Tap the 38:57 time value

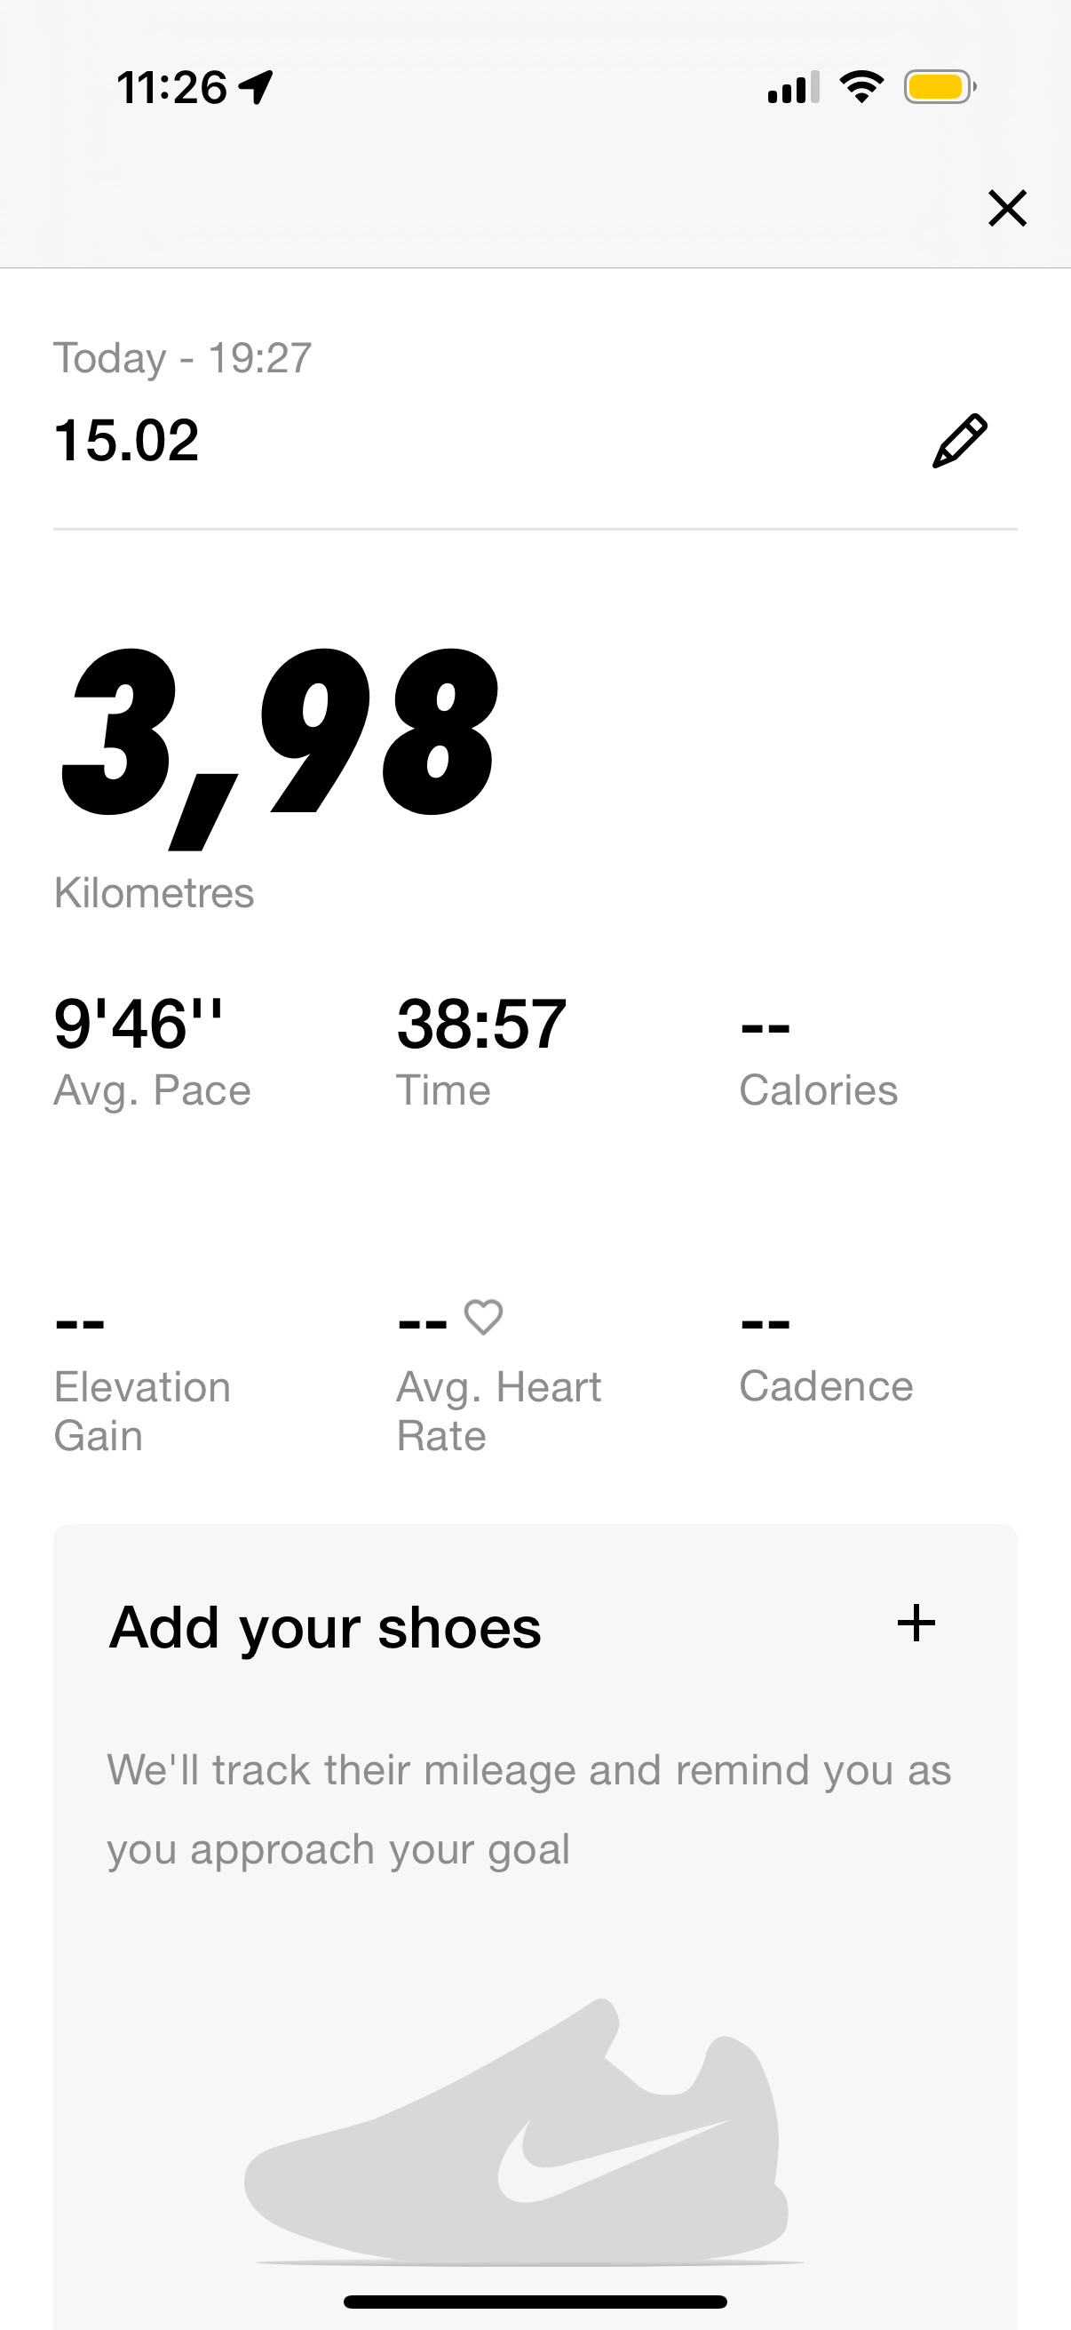point(481,1025)
